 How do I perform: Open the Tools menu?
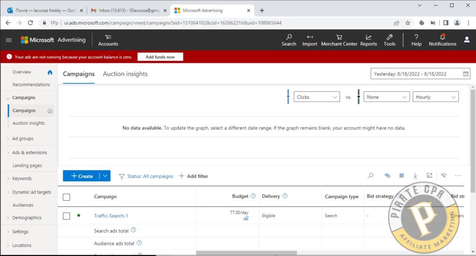[390, 40]
